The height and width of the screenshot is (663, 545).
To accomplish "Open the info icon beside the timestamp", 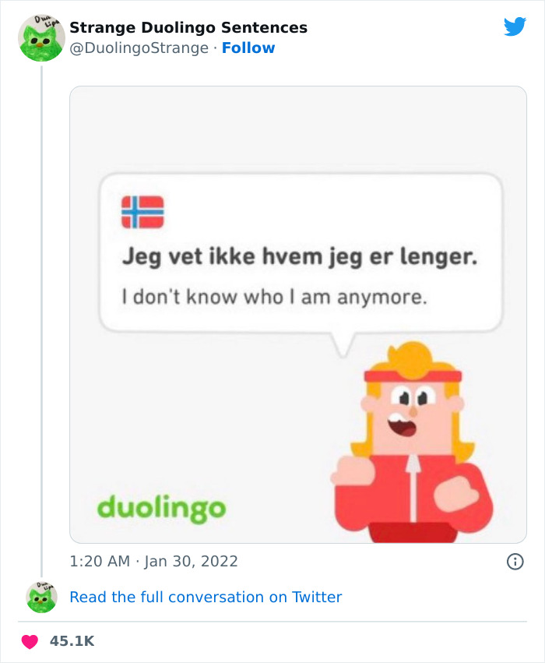I will tap(517, 561).
